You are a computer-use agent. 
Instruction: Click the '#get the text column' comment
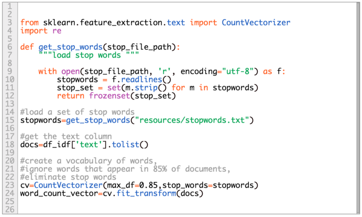66,137
